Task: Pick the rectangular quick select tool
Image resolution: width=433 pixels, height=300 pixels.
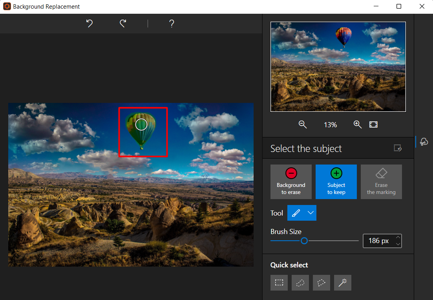Action: 279,283
